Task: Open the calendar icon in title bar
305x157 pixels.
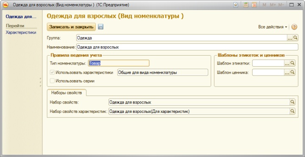Action: click(x=254, y=5)
